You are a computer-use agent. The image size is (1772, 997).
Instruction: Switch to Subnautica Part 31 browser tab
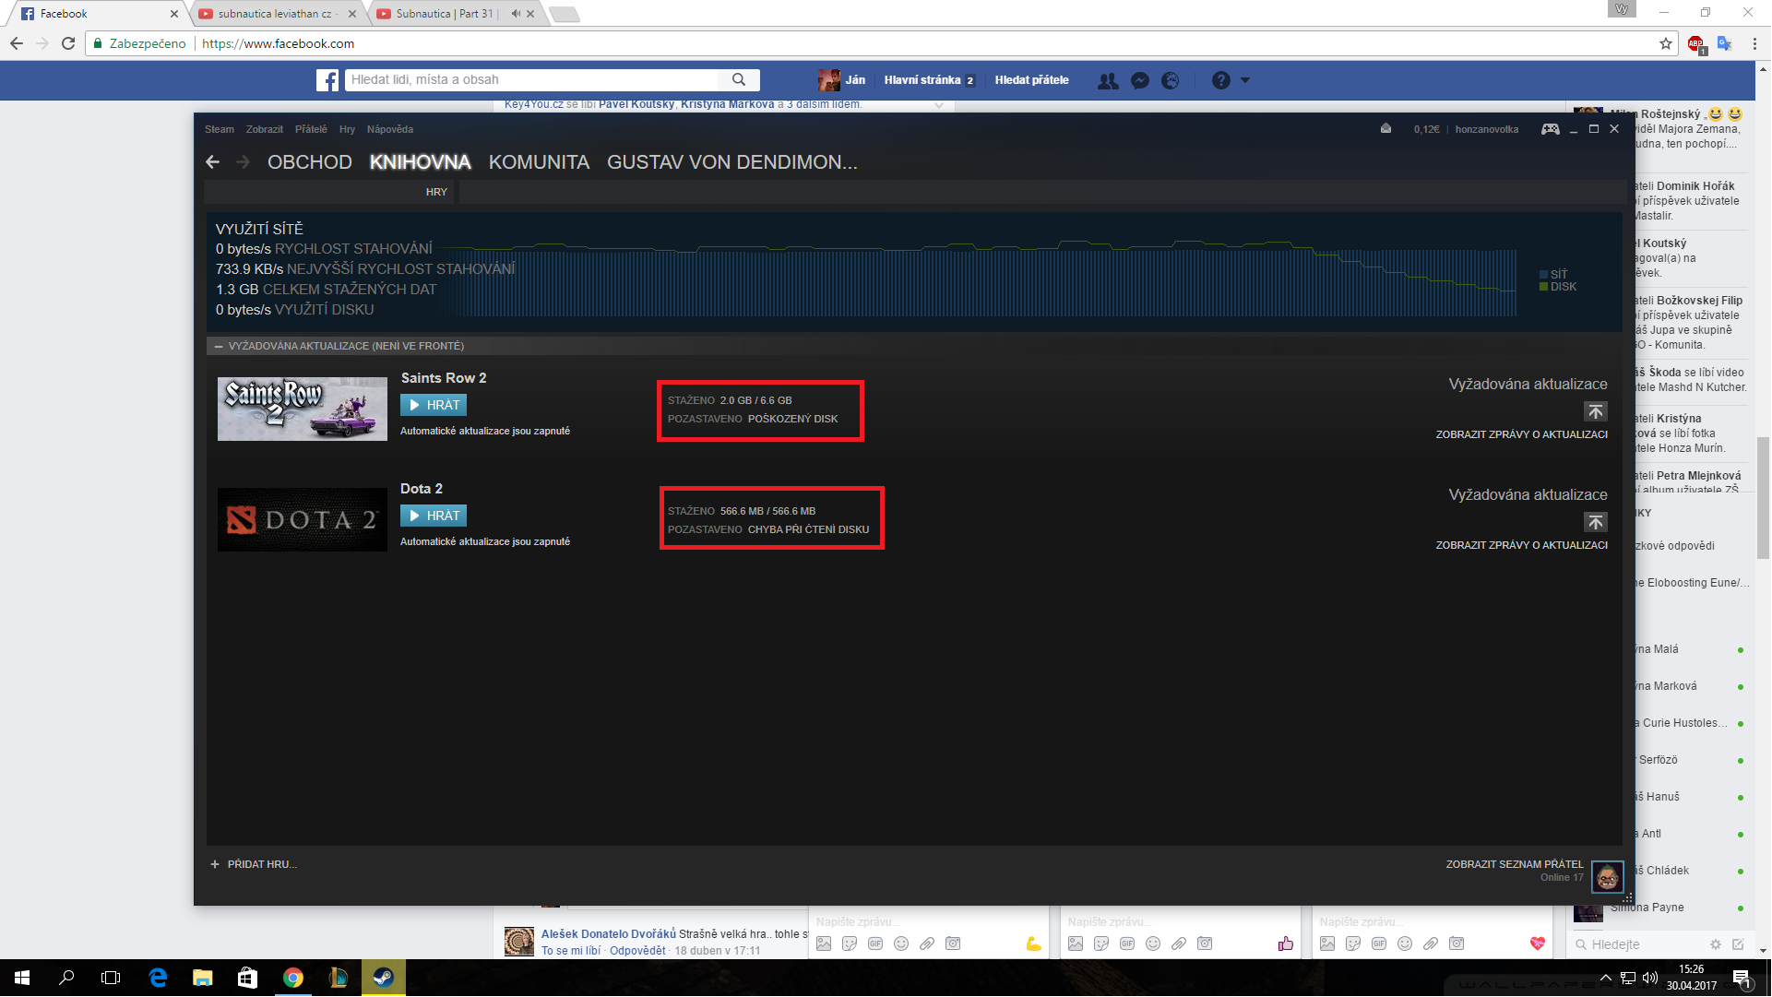pyautogui.click(x=446, y=14)
